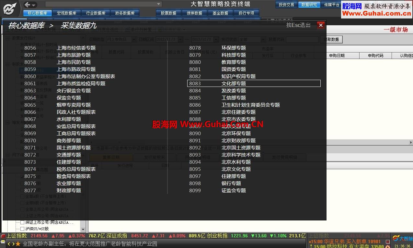This screenshot has height=248, width=413.
Task: Click the 传媒平台 button
Action: click(331, 5)
